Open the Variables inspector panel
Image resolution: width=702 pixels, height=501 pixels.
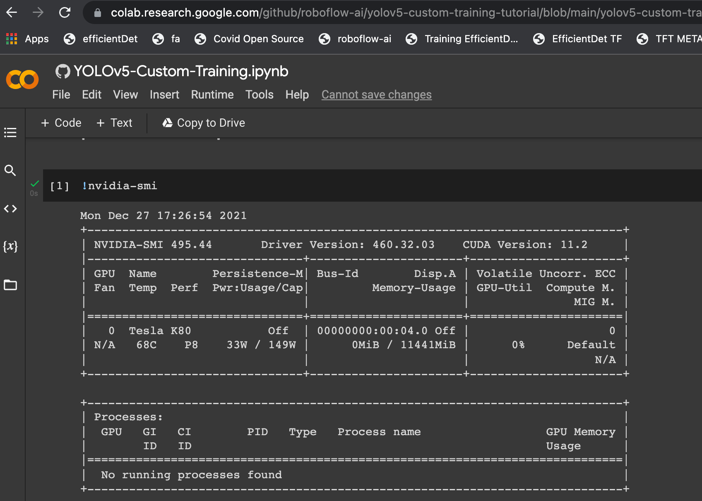(10, 246)
